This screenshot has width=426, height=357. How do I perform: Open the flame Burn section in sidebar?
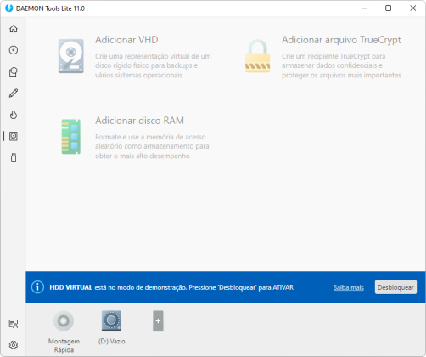(x=14, y=115)
